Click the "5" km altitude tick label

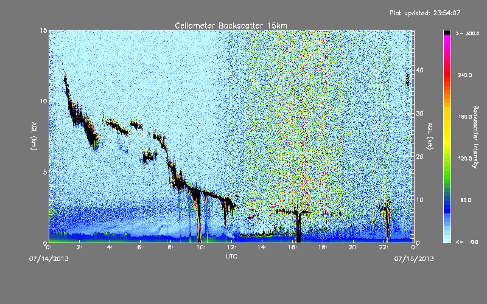pyautogui.click(x=45, y=172)
